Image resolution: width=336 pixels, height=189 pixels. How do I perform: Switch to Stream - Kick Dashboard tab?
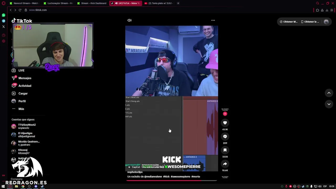tap(92, 3)
